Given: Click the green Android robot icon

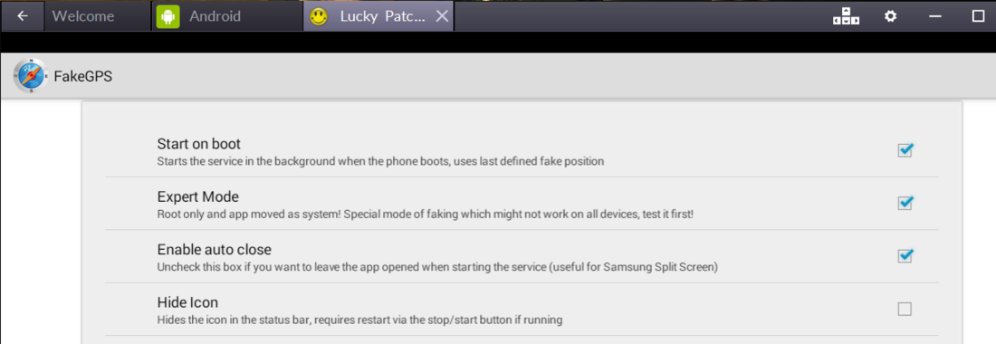Looking at the screenshot, I should 168,16.
